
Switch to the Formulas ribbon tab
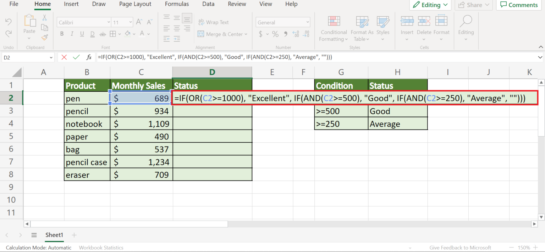(x=177, y=4)
